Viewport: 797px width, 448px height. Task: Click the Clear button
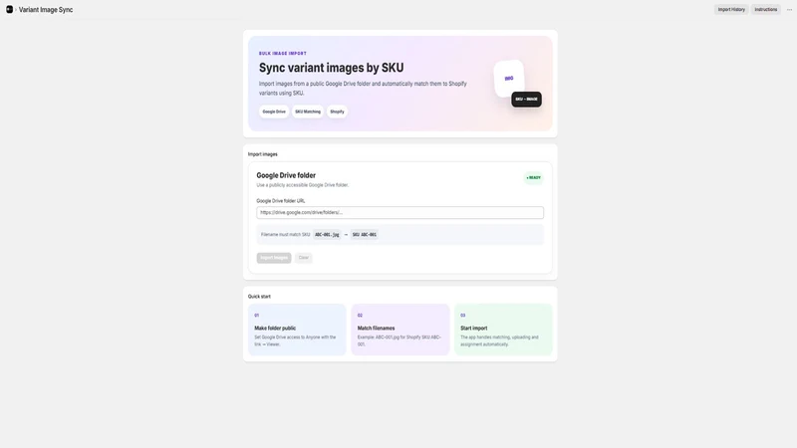(x=304, y=258)
